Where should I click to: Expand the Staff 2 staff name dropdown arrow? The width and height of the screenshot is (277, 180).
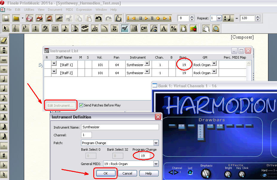54,71
